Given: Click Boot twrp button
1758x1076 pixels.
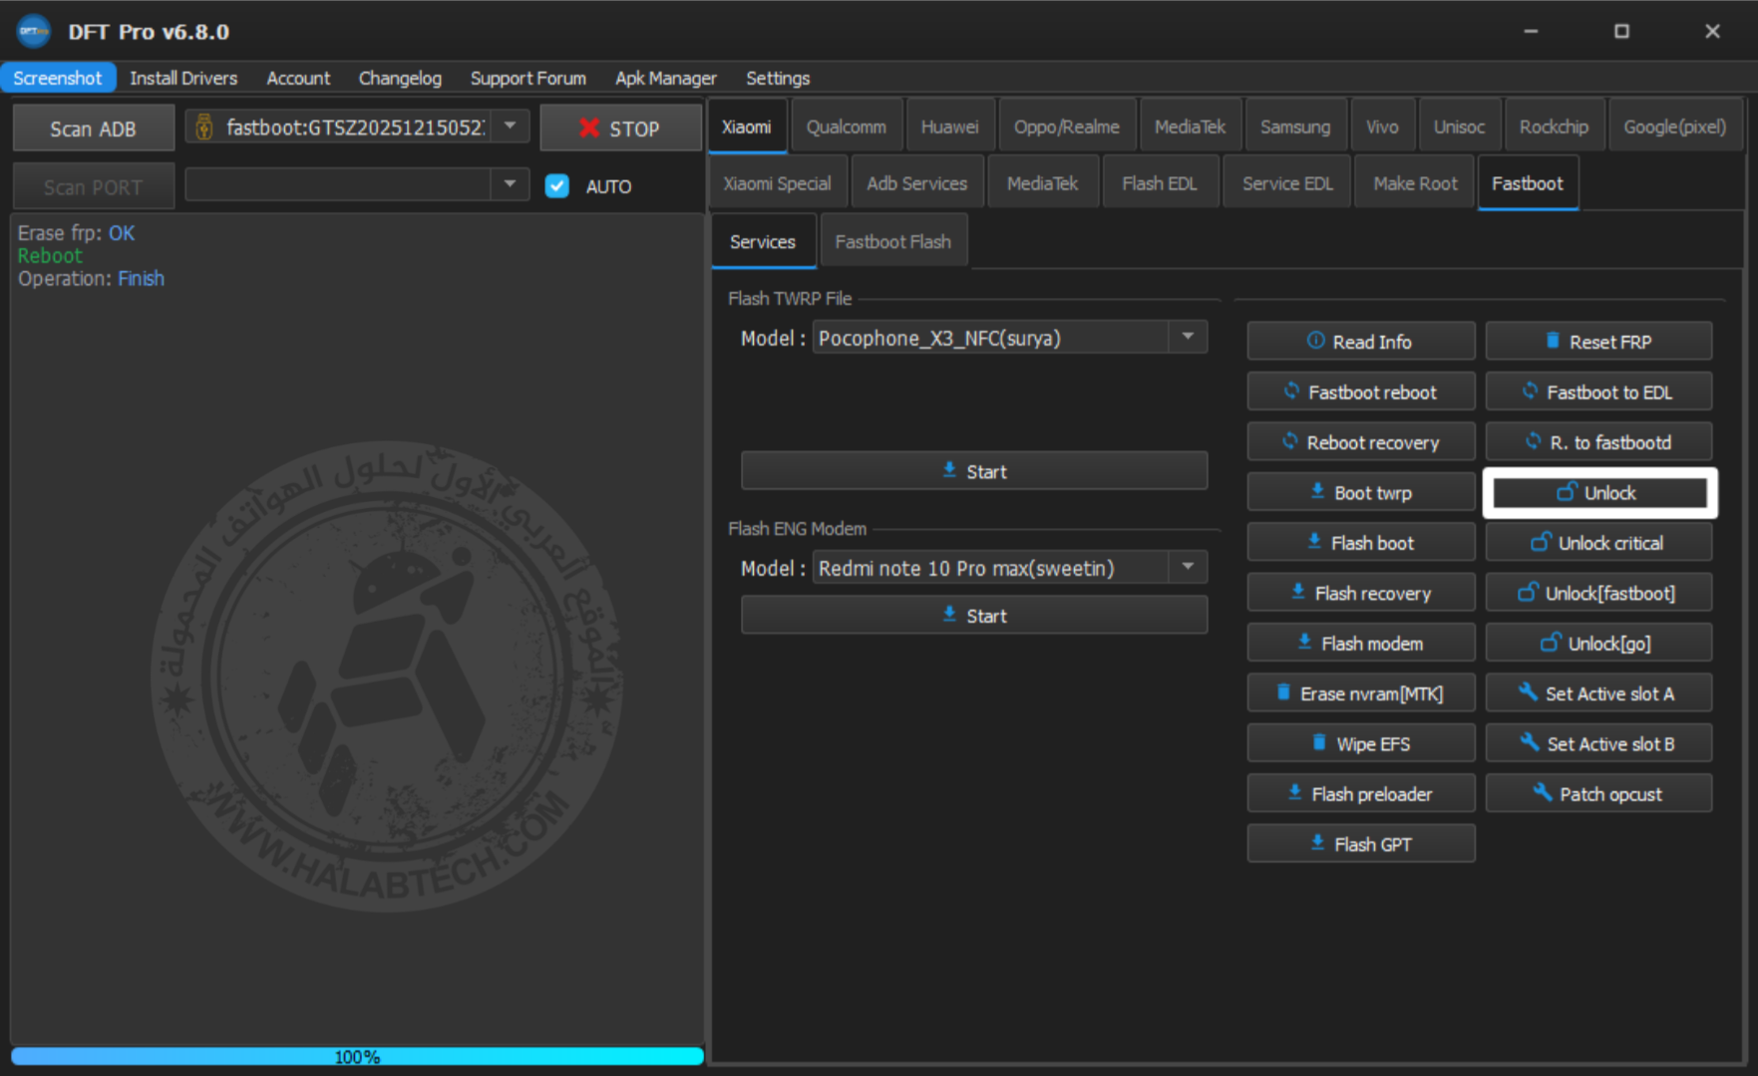Looking at the screenshot, I should tap(1360, 492).
